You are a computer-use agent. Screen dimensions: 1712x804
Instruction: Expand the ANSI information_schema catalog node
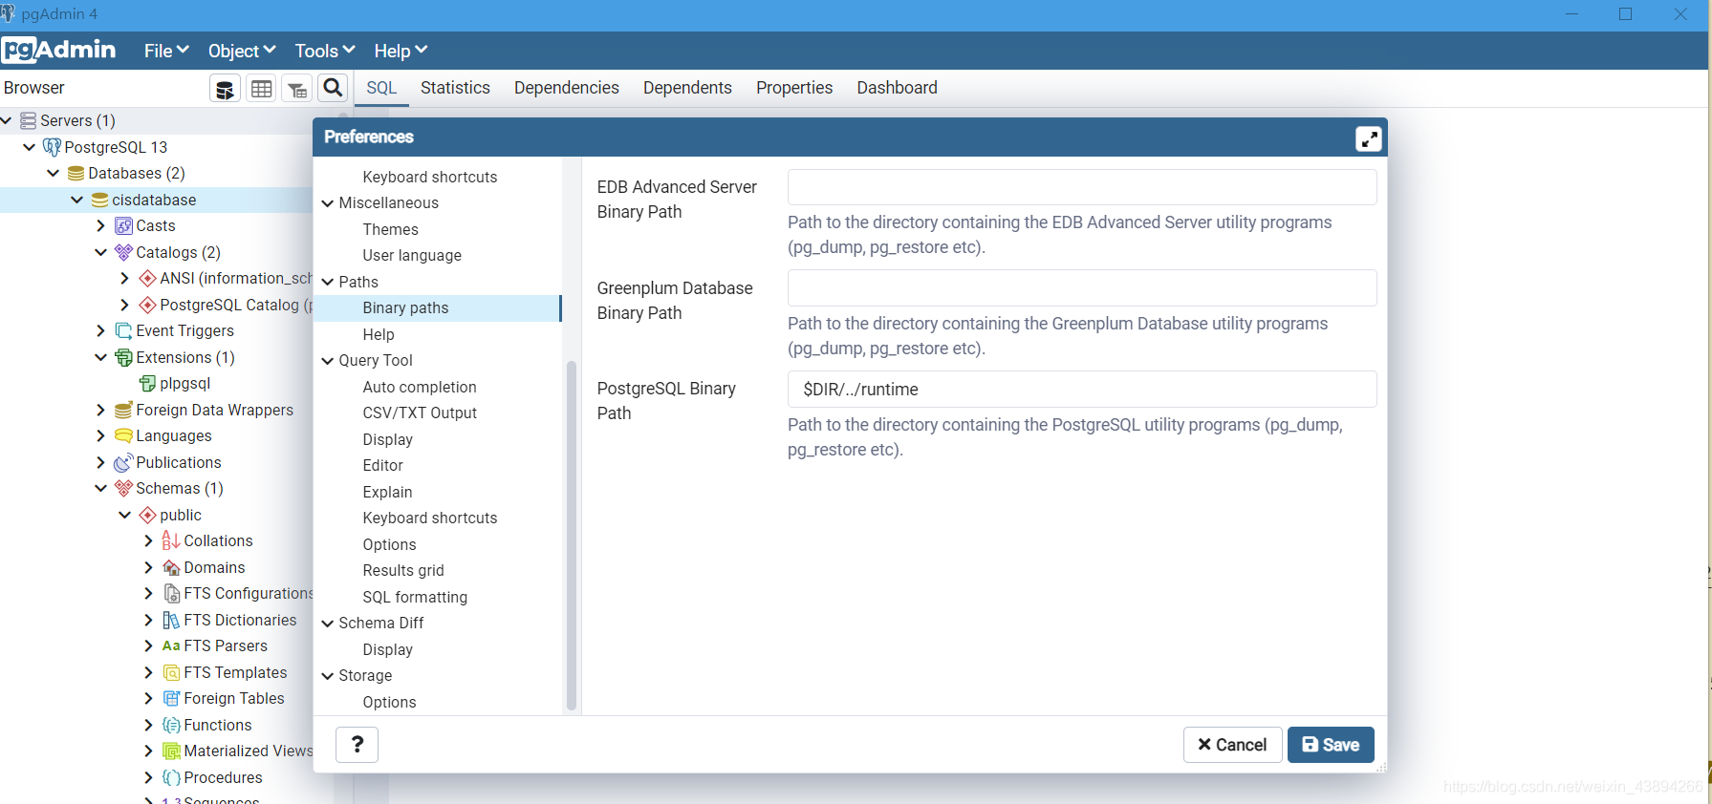click(124, 279)
